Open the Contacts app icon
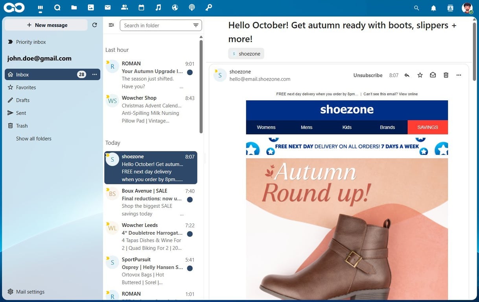Image resolution: width=479 pixels, height=302 pixels. pos(125,7)
